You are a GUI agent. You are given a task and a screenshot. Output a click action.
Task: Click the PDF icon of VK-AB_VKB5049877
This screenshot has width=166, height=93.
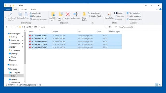30,36
